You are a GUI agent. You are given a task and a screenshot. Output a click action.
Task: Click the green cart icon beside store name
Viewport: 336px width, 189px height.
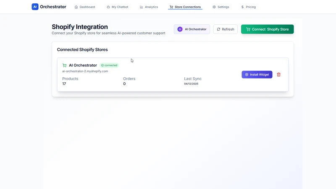click(x=64, y=66)
